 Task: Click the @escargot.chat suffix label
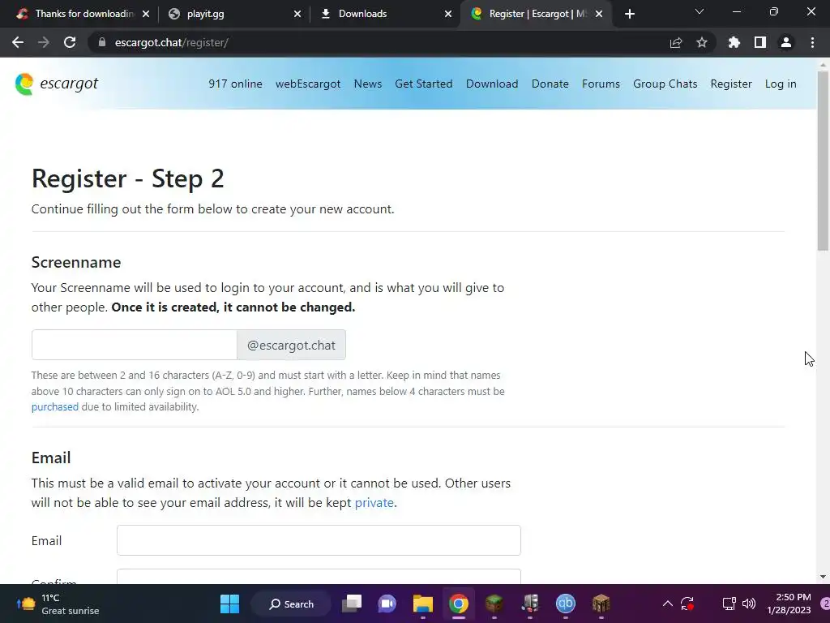(x=291, y=345)
